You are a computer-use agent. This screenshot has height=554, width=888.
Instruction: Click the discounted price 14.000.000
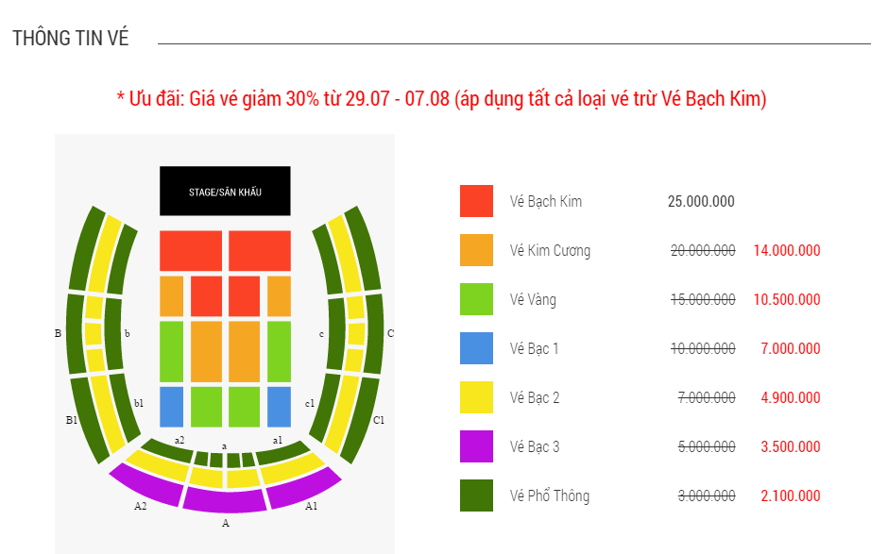click(x=787, y=250)
